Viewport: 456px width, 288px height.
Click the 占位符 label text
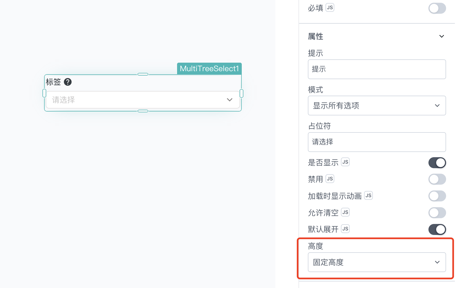tap(319, 126)
